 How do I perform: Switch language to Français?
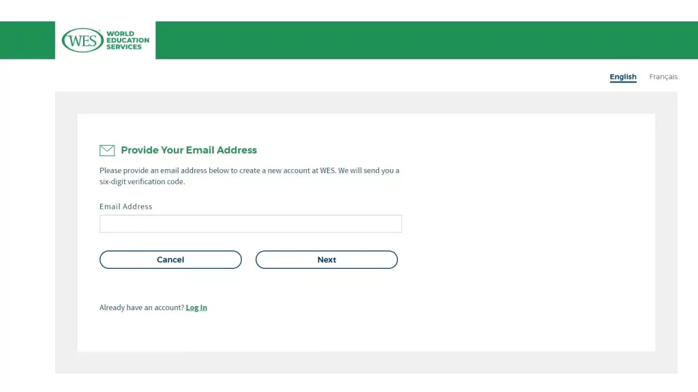click(663, 76)
